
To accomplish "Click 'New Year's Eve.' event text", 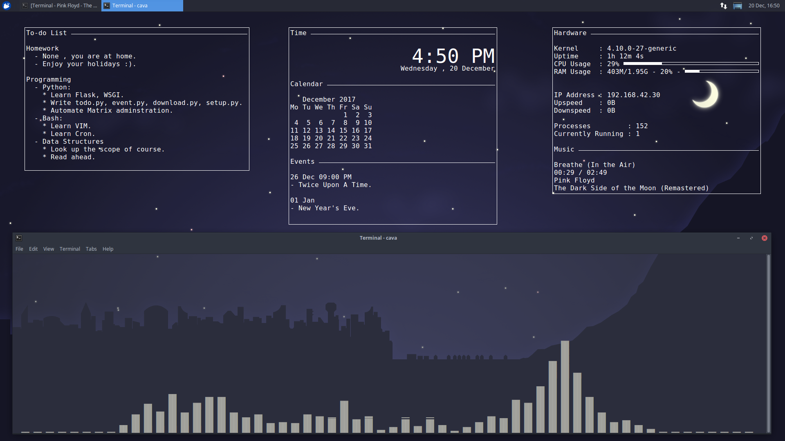I will pyautogui.click(x=329, y=208).
